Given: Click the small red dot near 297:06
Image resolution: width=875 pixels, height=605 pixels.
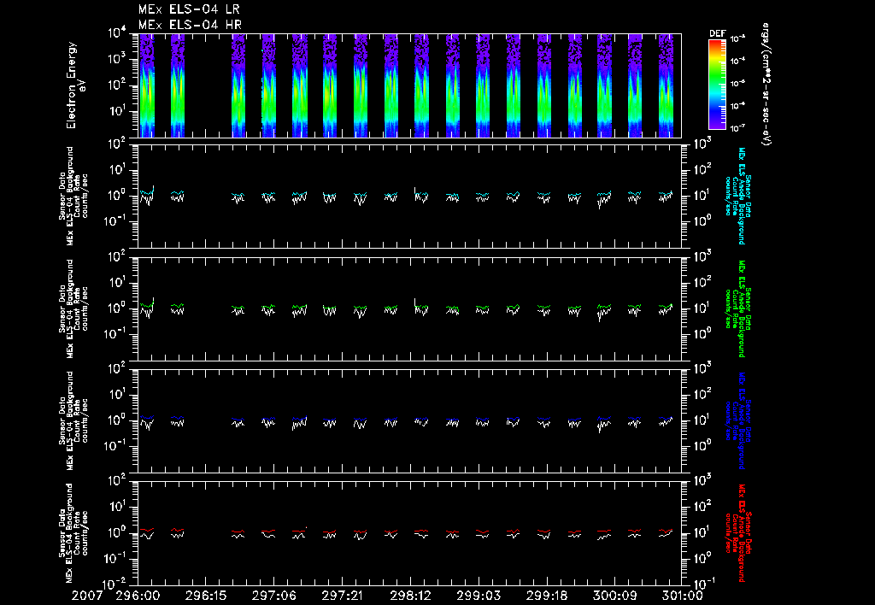Looking at the screenshot, I should 306,527.
